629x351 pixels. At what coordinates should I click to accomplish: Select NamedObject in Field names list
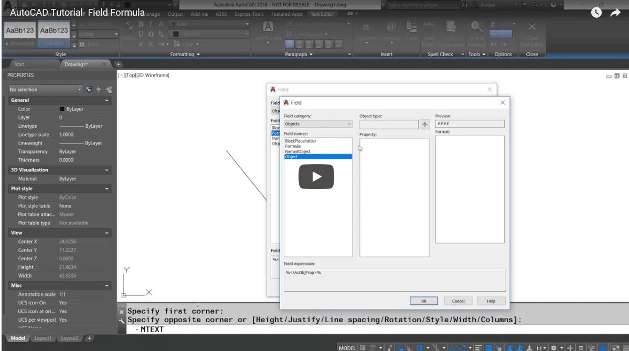point(297,151)
